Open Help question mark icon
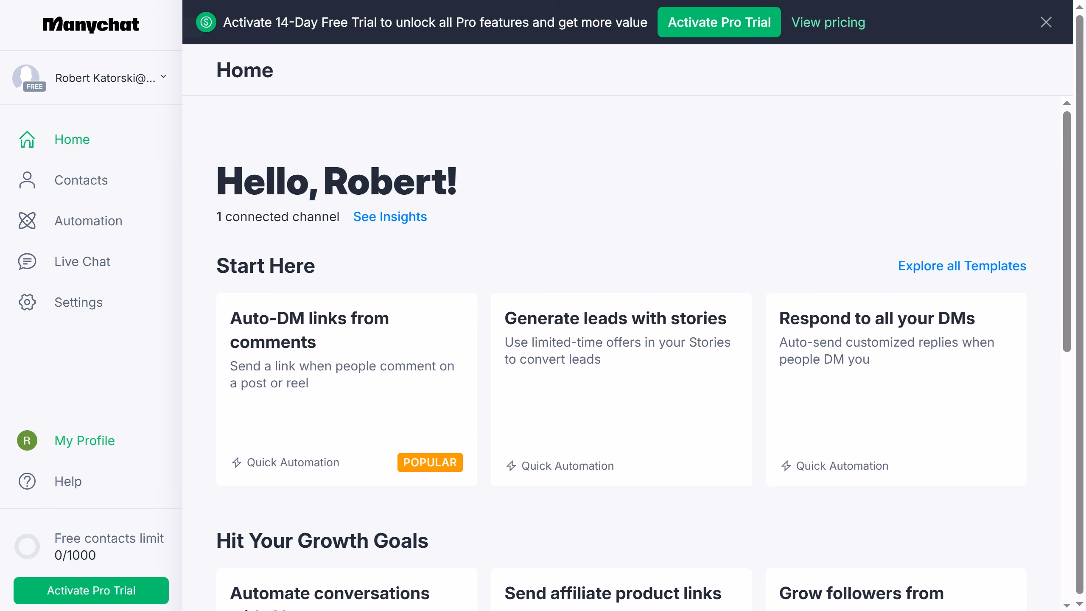This screenshot has width=1086, height=611. tap(27, 481)
